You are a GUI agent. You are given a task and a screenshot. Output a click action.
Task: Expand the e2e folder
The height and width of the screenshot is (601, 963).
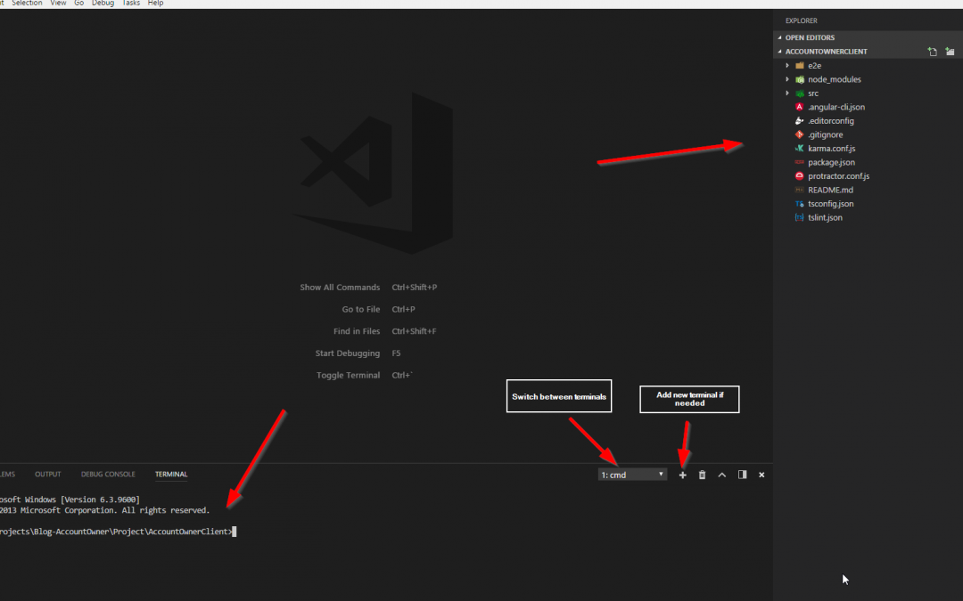pos(814,66)
